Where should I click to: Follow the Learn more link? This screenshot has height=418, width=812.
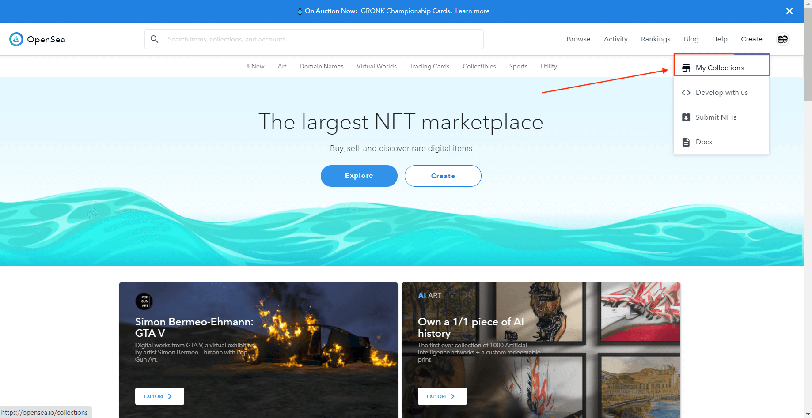pyautogui.click(x=472, y=11)
